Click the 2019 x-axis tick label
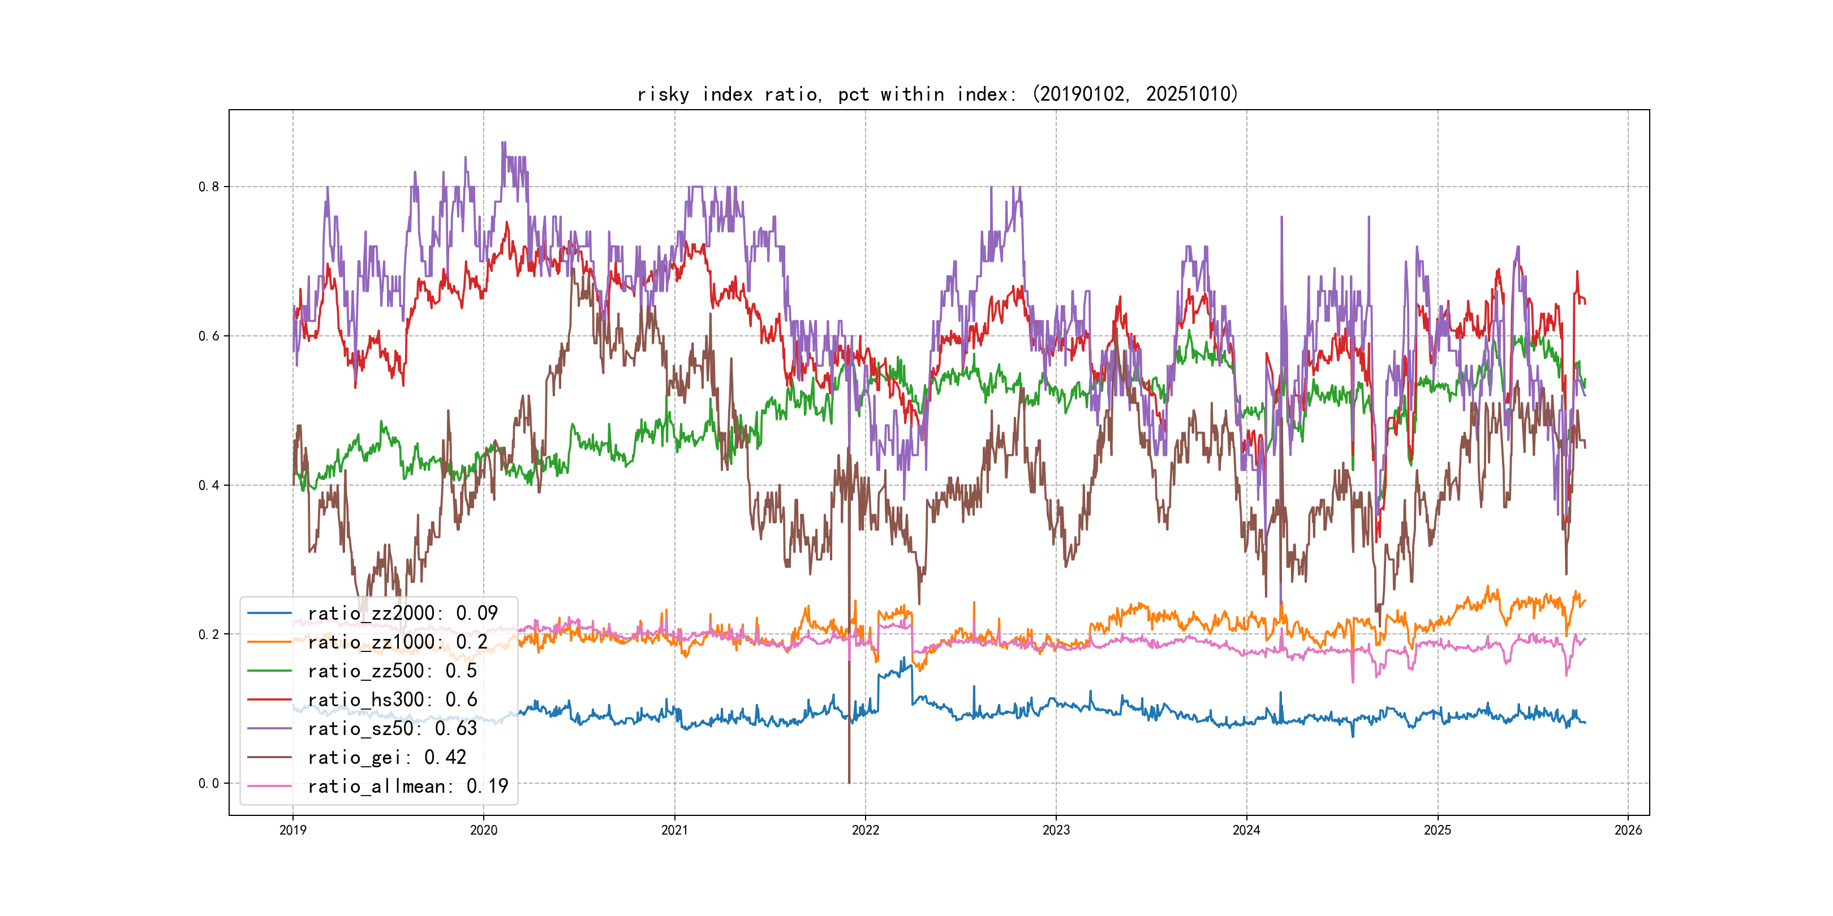 point(292,830)
